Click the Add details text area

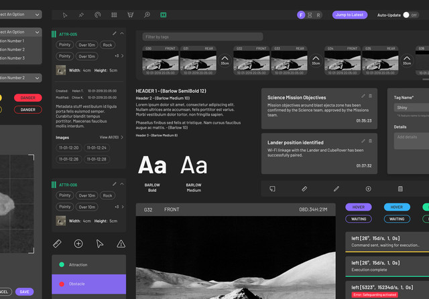[x=412, y=140]
